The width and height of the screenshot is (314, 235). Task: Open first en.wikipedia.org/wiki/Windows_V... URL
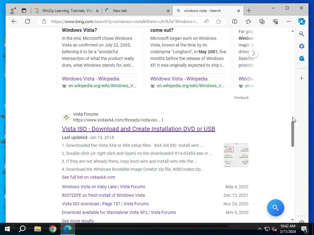[102, 86]
